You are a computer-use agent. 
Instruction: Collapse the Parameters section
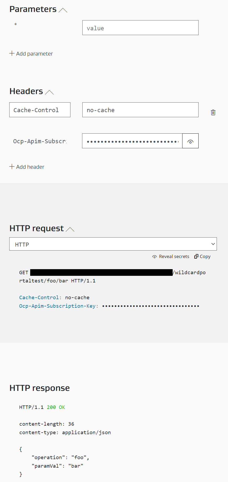[x=63, y=10]
